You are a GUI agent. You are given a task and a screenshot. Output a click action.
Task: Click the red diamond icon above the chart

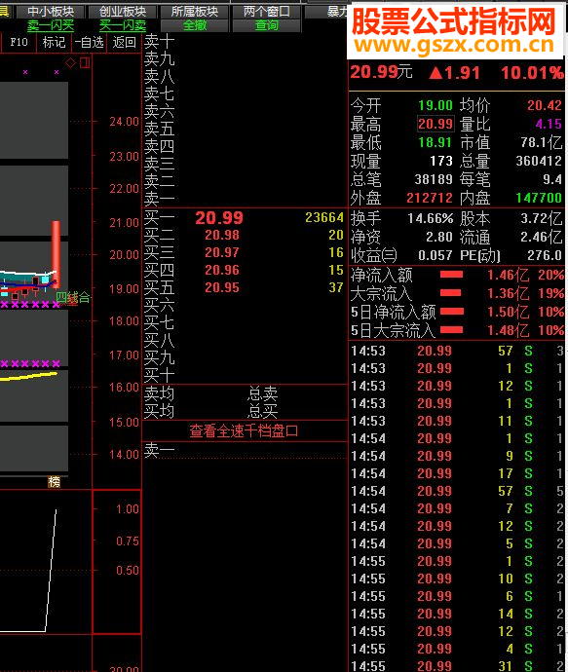coord(71,63)
